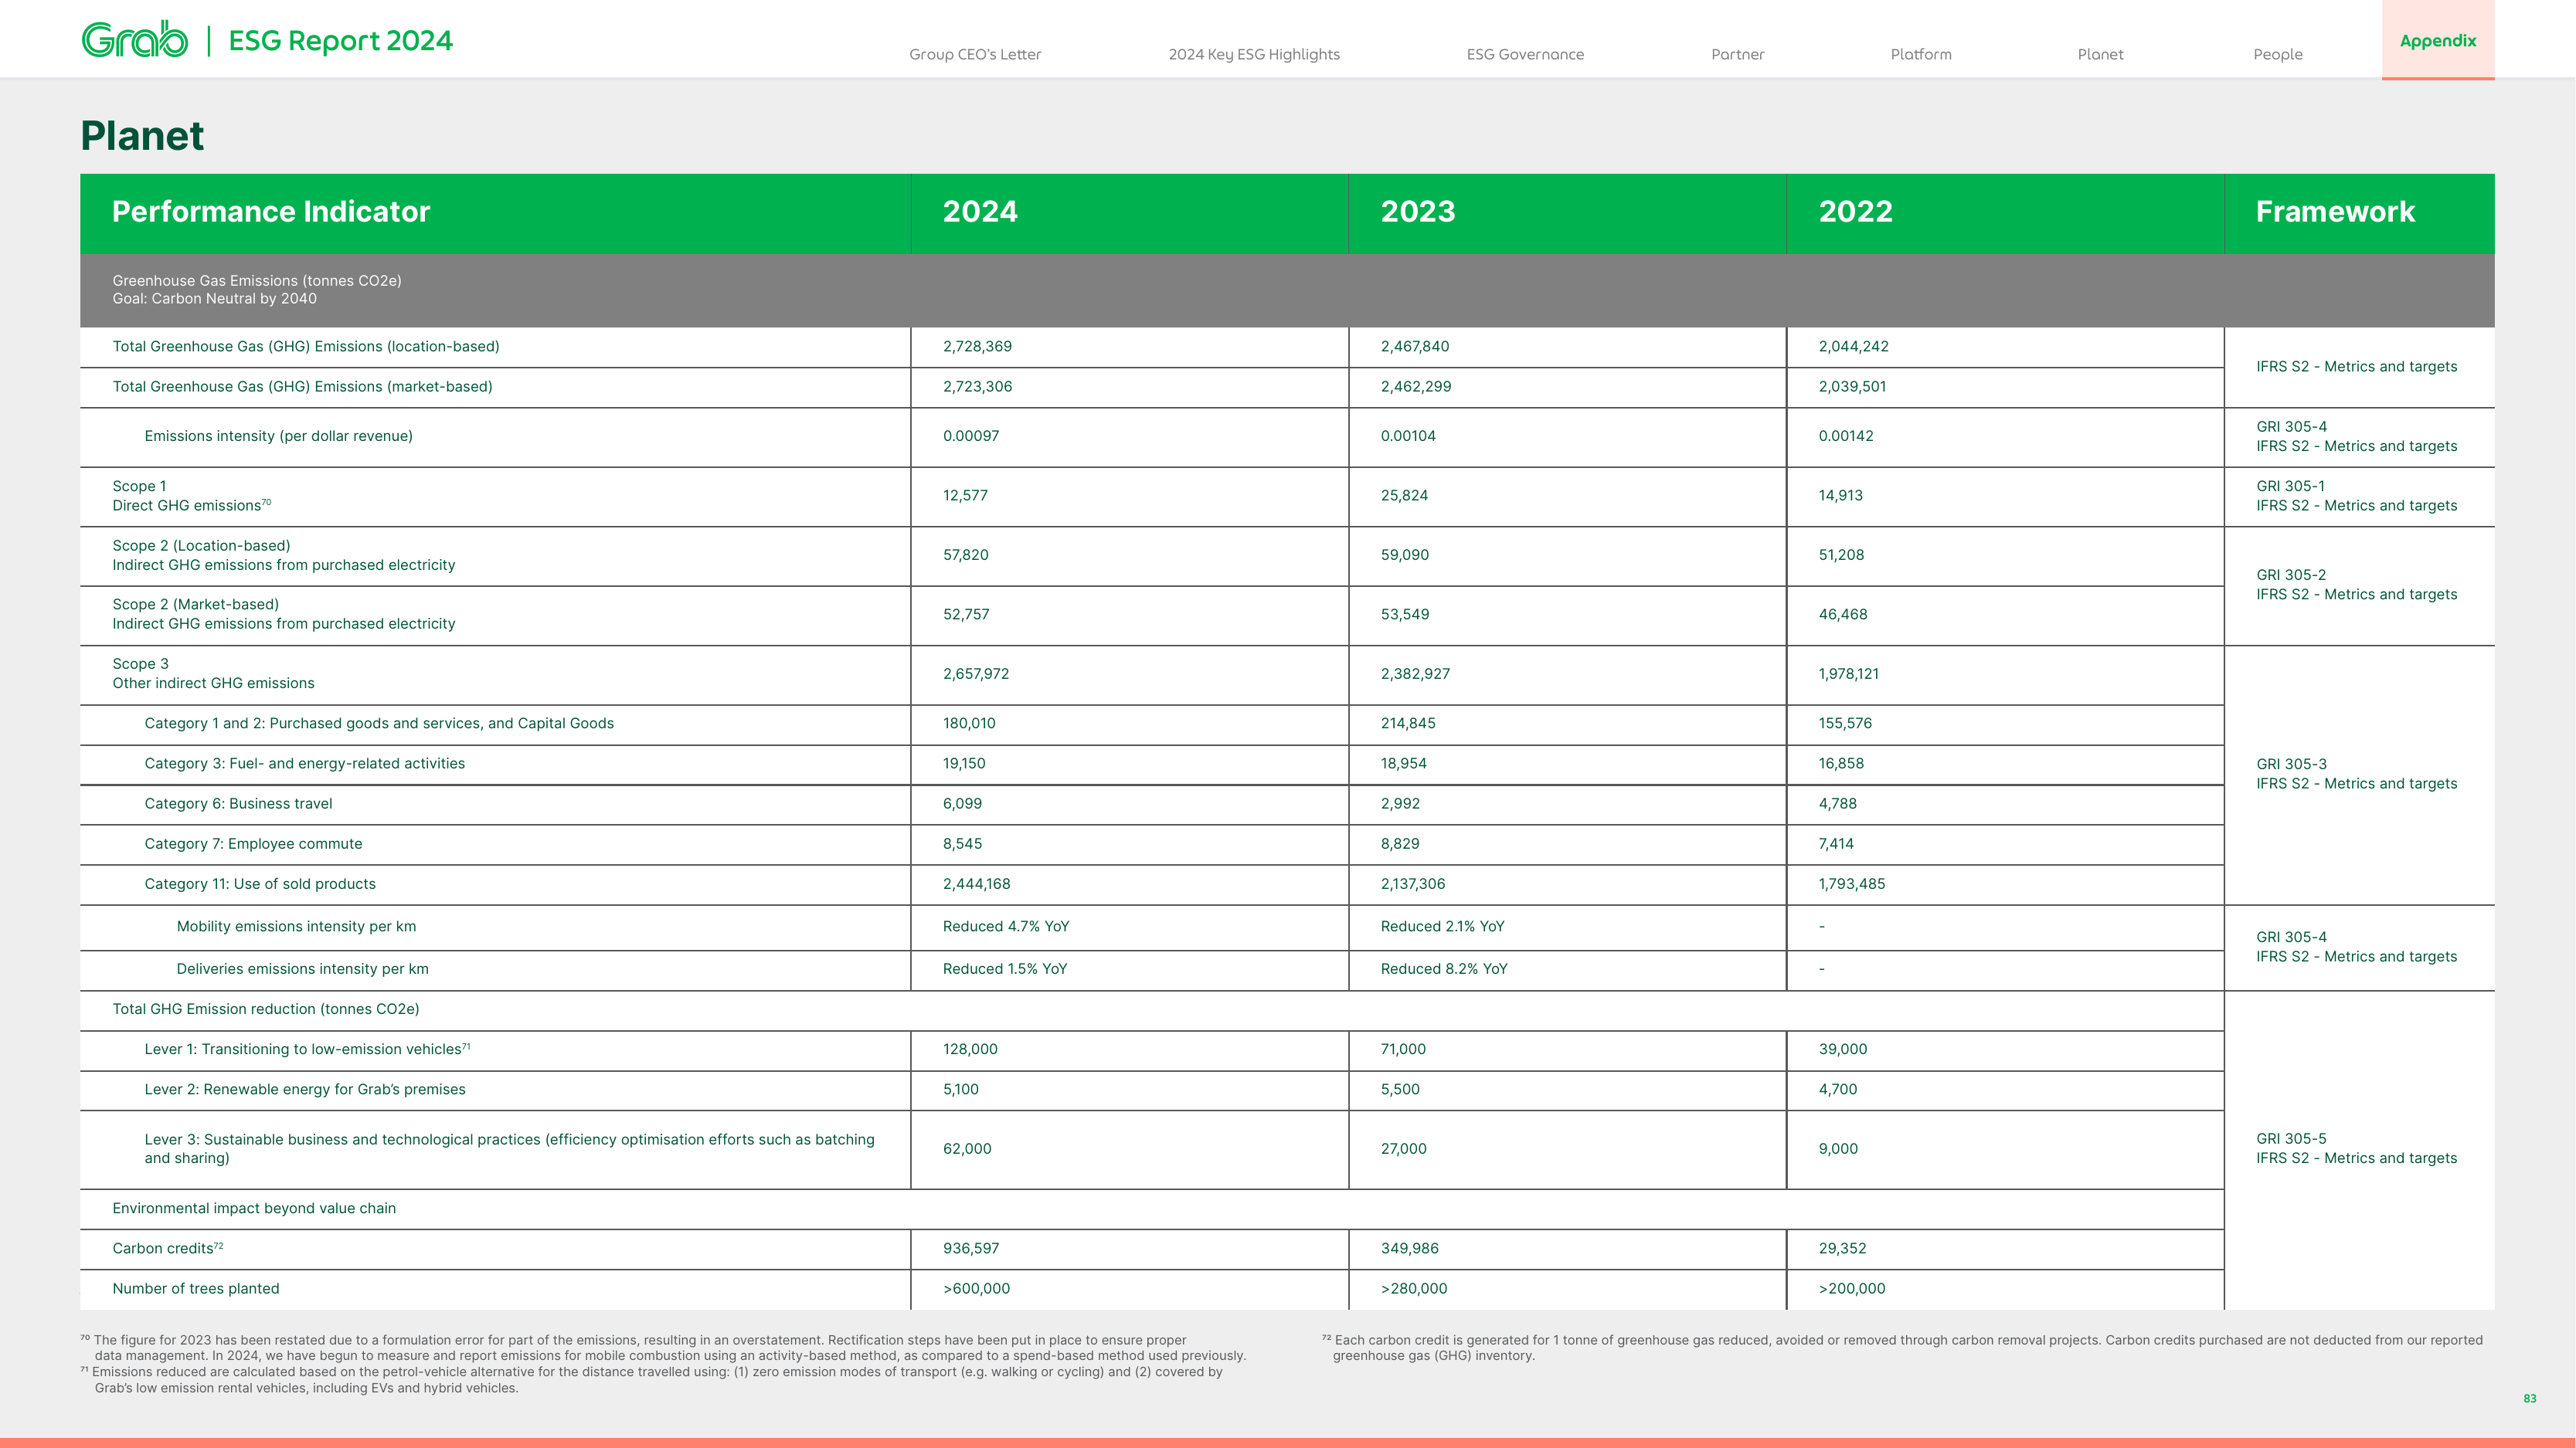This screenshot has width=2576, height=1448.
Task: Click trees planted value >600,000
Action: coord(976,1288)
